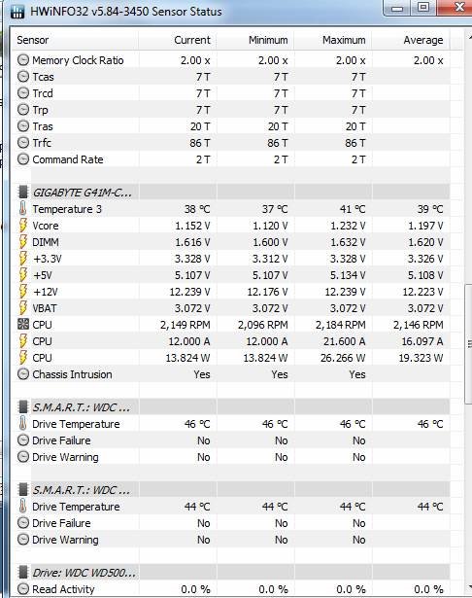
Task: Click the fan icon beside CPU RPM row
Action: point(23,325)
